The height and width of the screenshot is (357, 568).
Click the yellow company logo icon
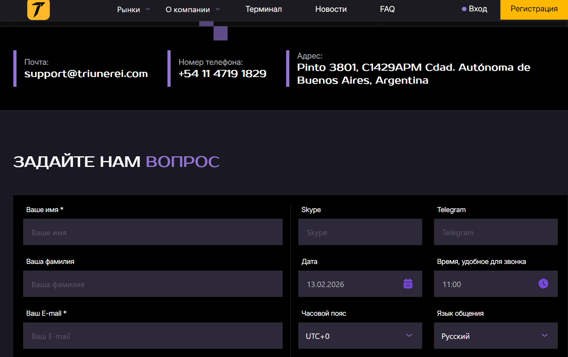coord(39,9)
